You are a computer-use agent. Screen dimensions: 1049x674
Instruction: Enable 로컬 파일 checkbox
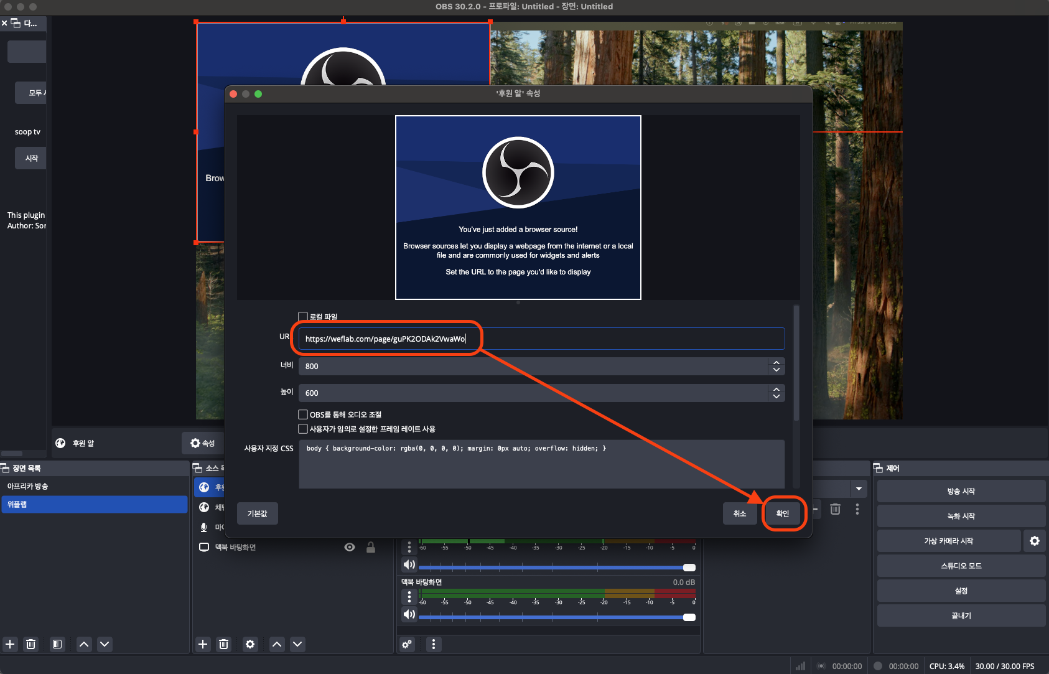click(303, 317)
